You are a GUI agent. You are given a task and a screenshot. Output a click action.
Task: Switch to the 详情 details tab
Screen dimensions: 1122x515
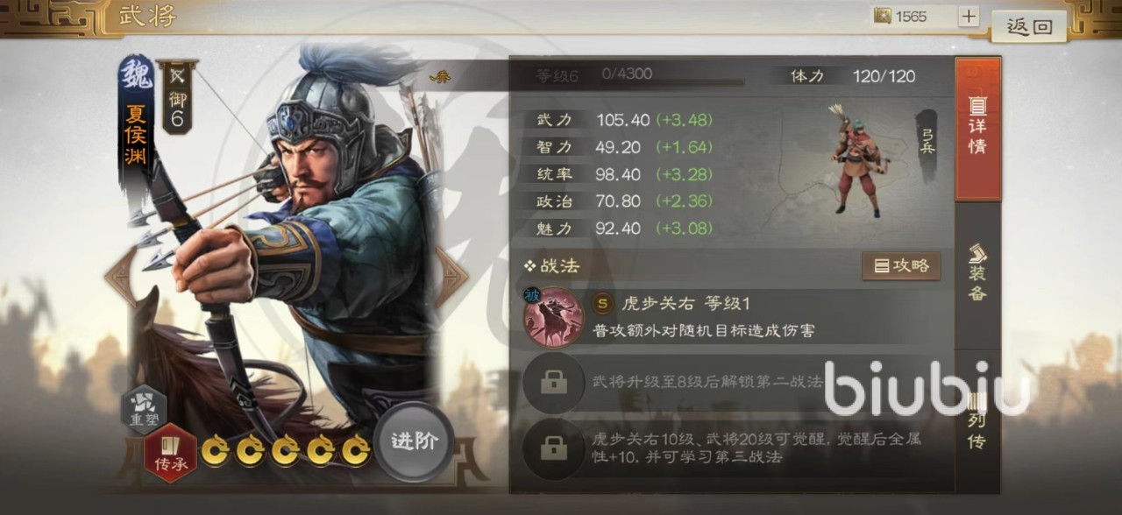coord(977,129)
